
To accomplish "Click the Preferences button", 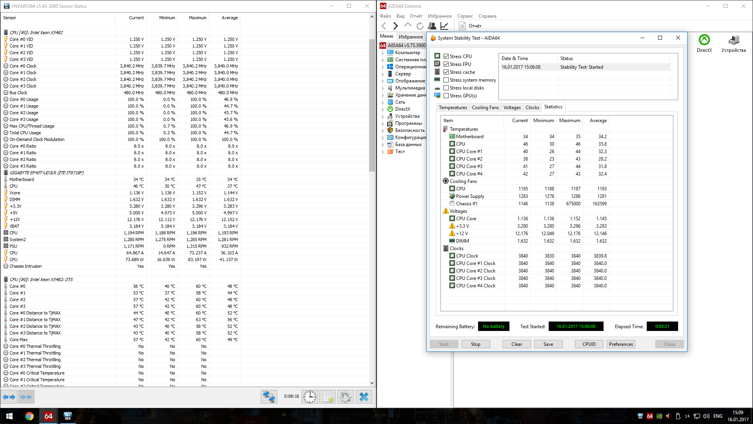I will [621, 344].
